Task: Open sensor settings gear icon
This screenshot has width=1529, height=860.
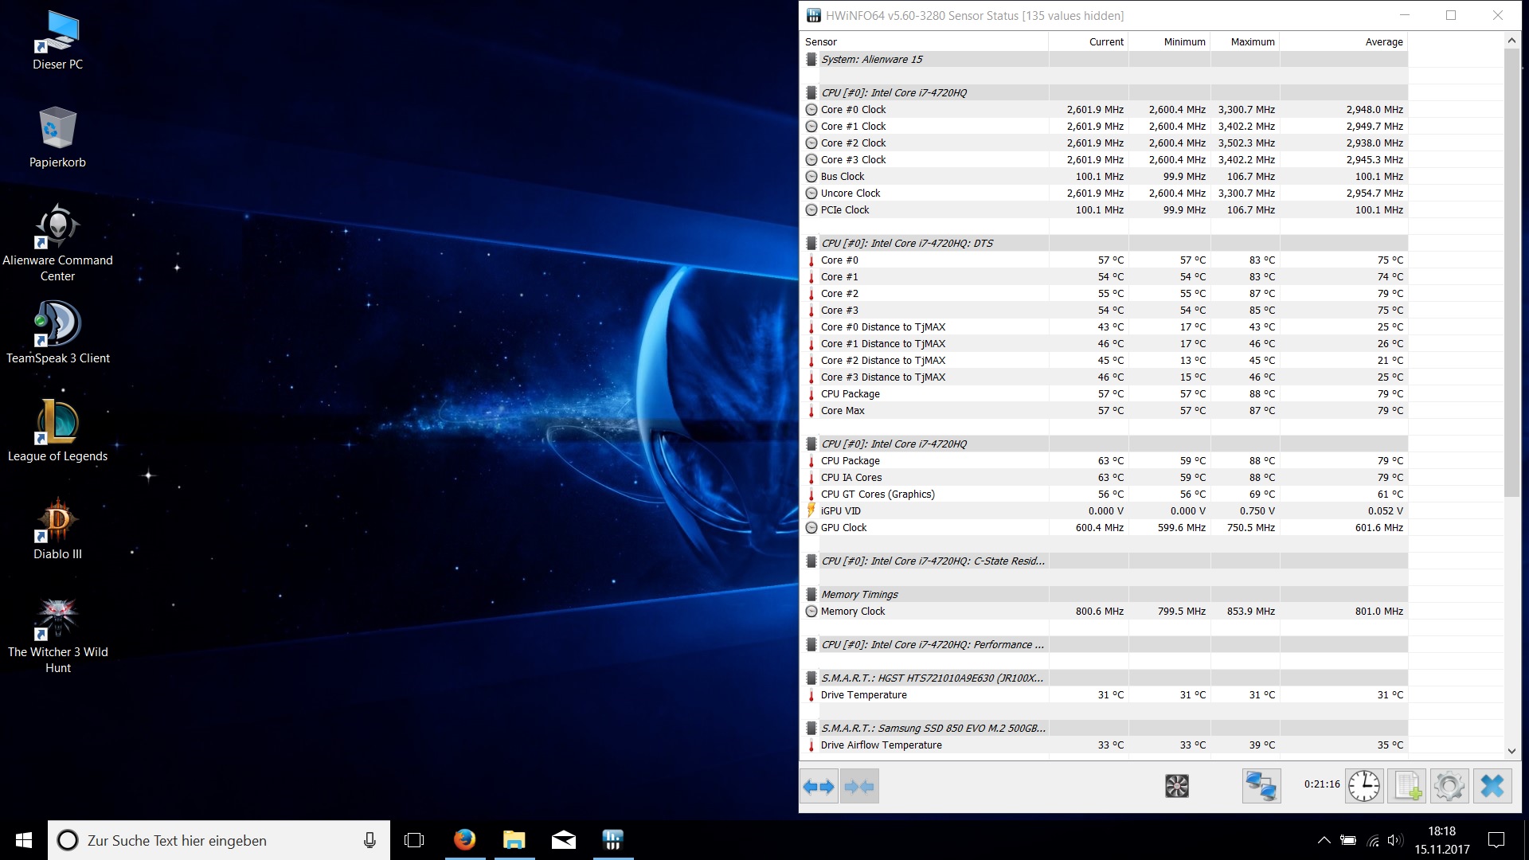Action: click(1449, 786)
